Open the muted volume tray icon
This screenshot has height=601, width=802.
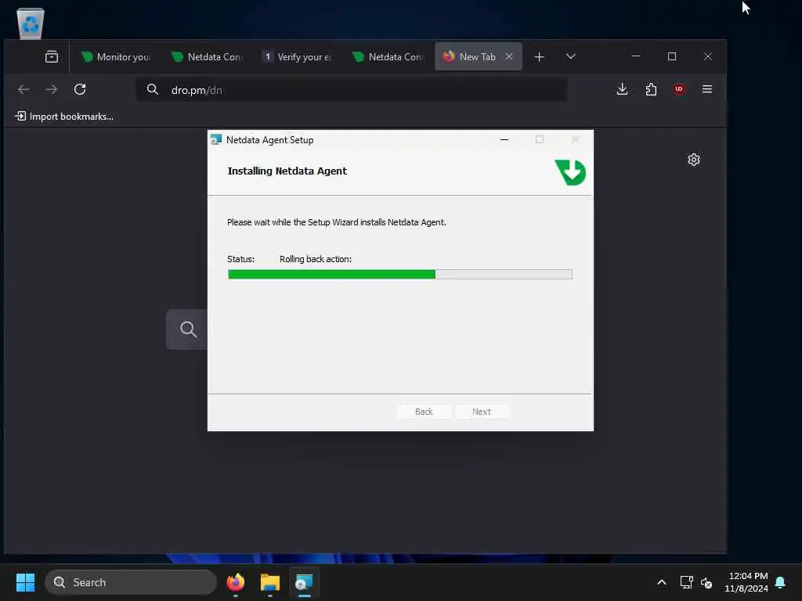[706, 582]
